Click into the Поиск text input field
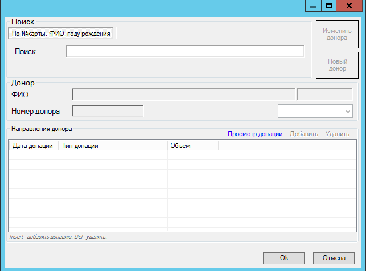 (185, 52)
